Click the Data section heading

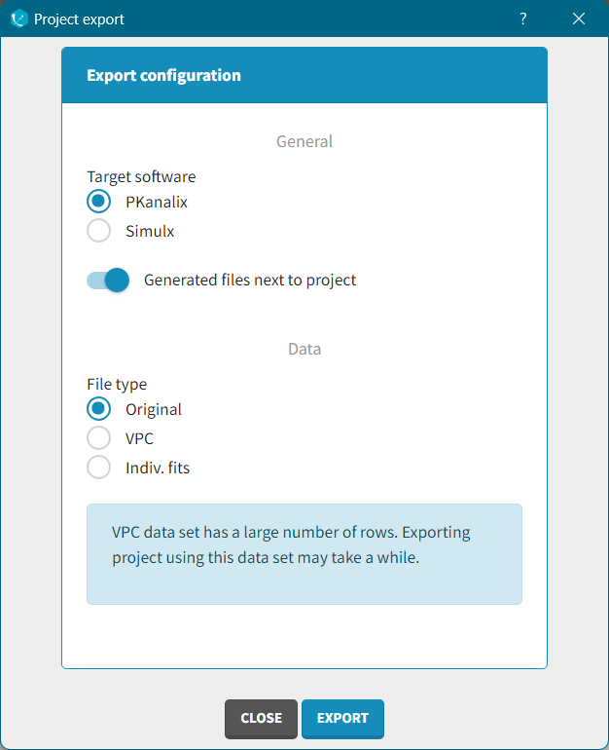click(x=304, y=348)
